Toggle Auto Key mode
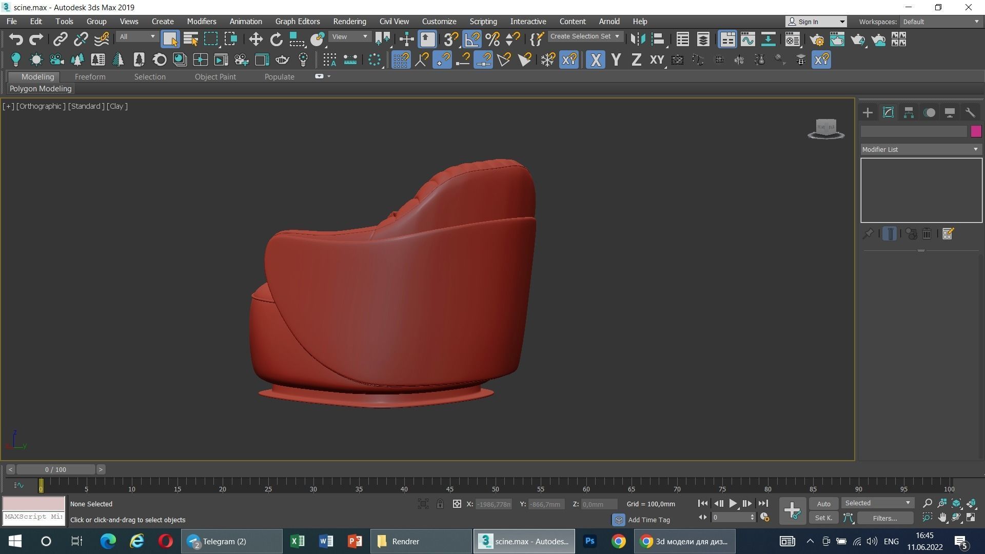 [823, 504]
